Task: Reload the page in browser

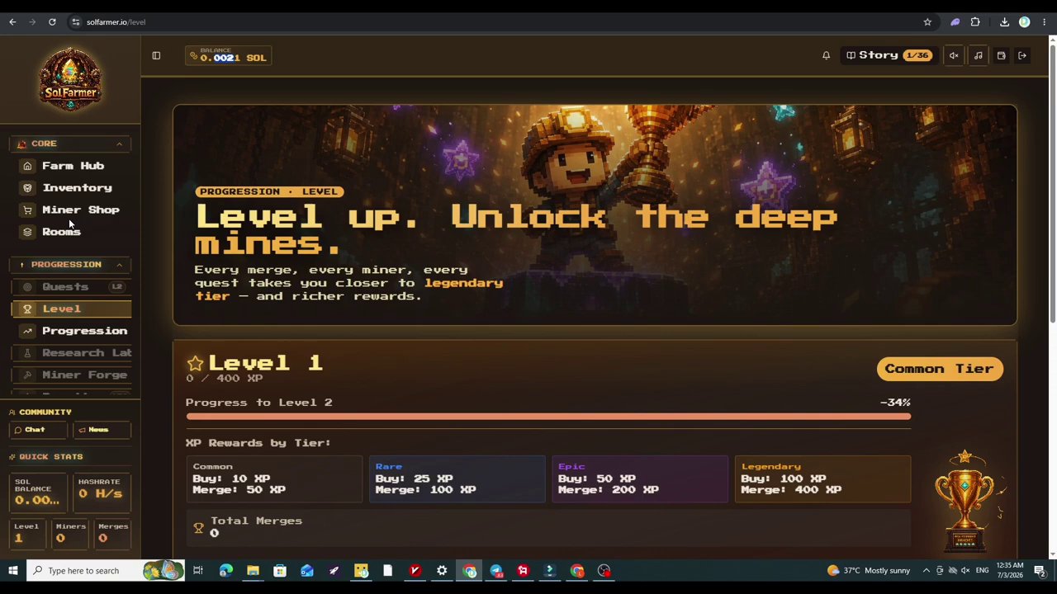Action: tap(52, 22)
